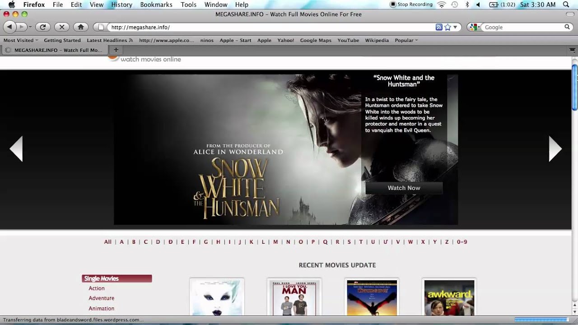
Task: Click the Wi-Fi status icon
Action: (442, 5)
